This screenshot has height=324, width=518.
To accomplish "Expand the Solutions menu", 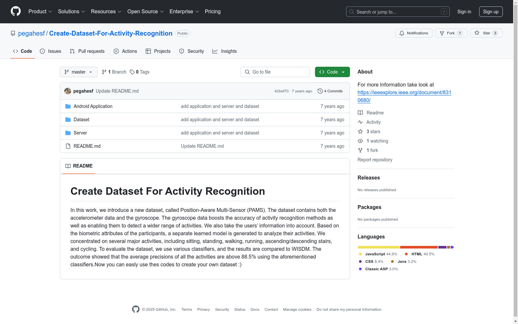I will [x=72, y=12].
